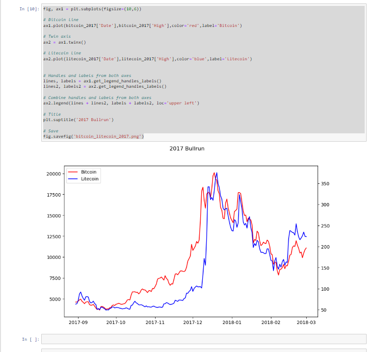This screenshot has height=352, width=374.
Task: Click the blue Litecoin legend line swatch
Action: [73, 179]
